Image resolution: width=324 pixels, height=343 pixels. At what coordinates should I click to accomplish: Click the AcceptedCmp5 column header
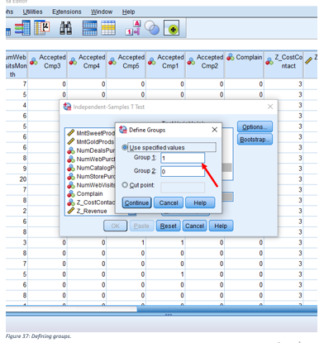pos(126,64)
